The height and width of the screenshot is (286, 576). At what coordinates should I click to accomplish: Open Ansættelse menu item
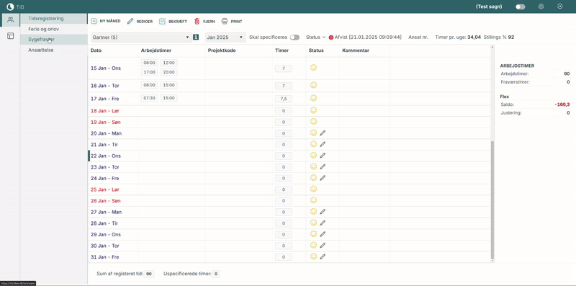(x=53, y=50)
